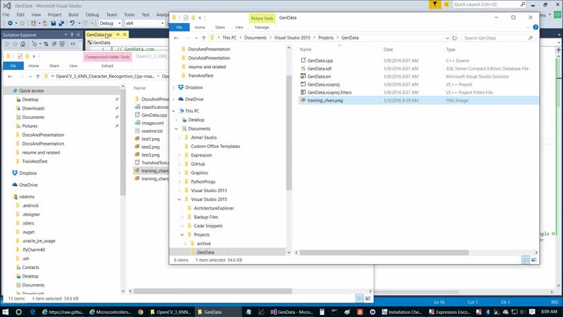Click Visual Studio notifications flag icon

pos(435,5)
